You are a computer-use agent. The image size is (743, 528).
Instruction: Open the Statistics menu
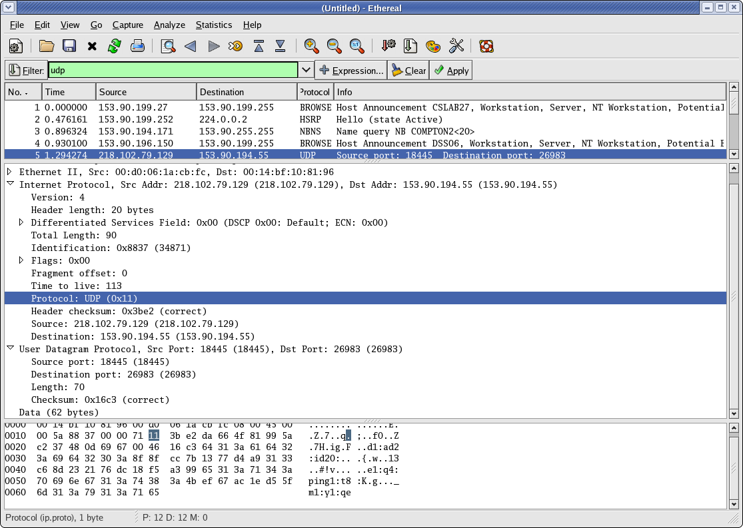[x=214, y=25]
